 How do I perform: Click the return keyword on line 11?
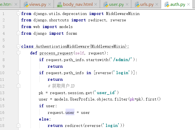tap(55, 79)
